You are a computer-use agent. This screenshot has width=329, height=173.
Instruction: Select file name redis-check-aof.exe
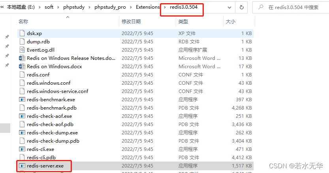click(x=49, y=116)
